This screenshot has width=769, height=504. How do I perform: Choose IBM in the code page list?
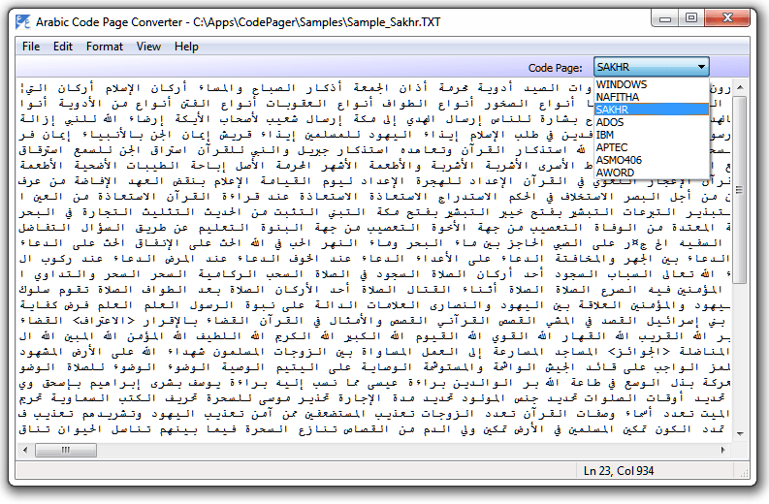pyautogui.click(x=652, y=135)
